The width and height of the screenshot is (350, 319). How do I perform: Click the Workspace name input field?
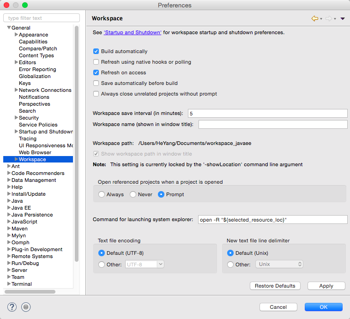tap(273, 124)
